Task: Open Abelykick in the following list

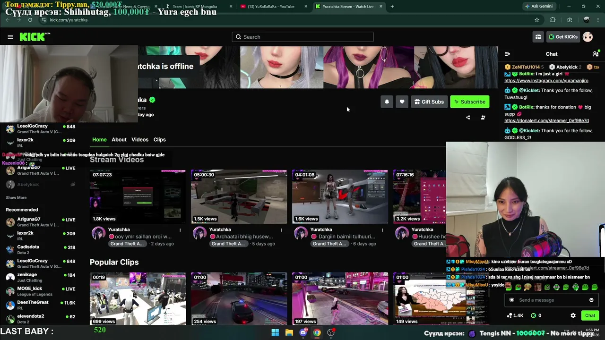Action: (x=40, y=185)
